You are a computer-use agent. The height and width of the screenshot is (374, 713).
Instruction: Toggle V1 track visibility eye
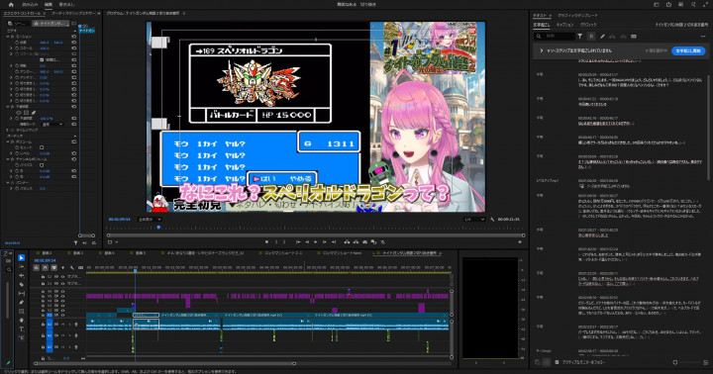point(62,315)
